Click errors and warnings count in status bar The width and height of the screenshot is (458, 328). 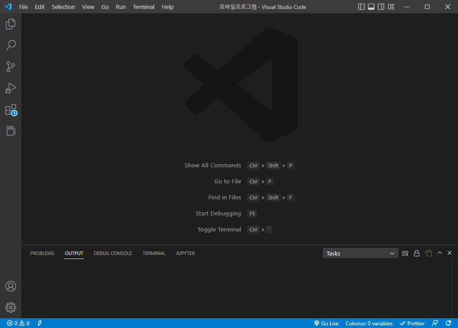[18, 323]
